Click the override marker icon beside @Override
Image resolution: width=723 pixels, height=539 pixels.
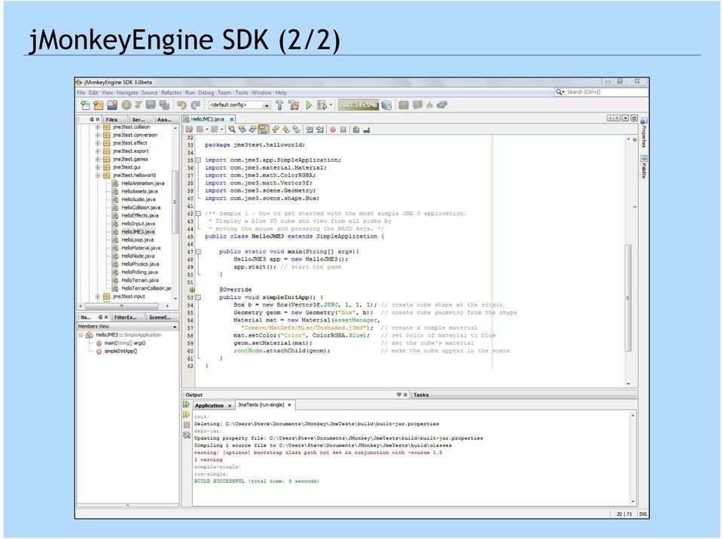point(192,290)
